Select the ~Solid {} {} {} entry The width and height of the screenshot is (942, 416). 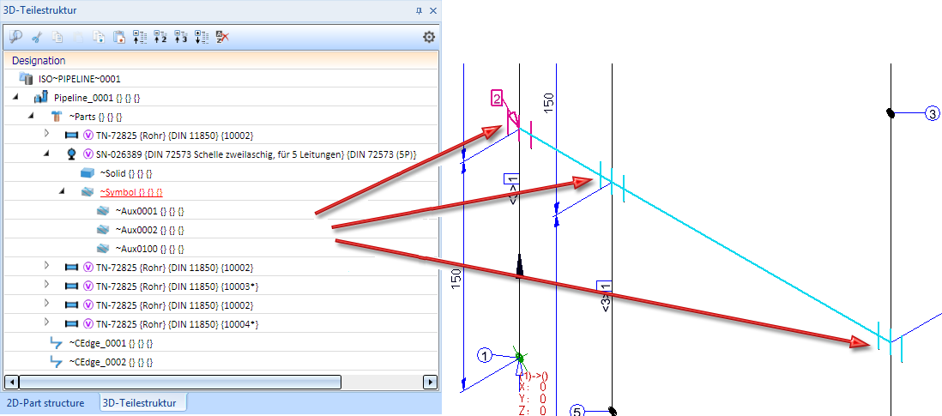126,173
